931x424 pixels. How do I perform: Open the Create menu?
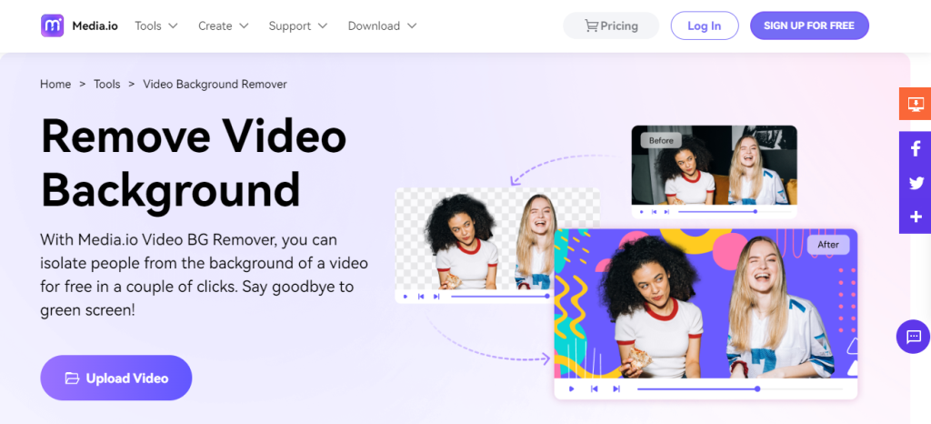[224, 26]
